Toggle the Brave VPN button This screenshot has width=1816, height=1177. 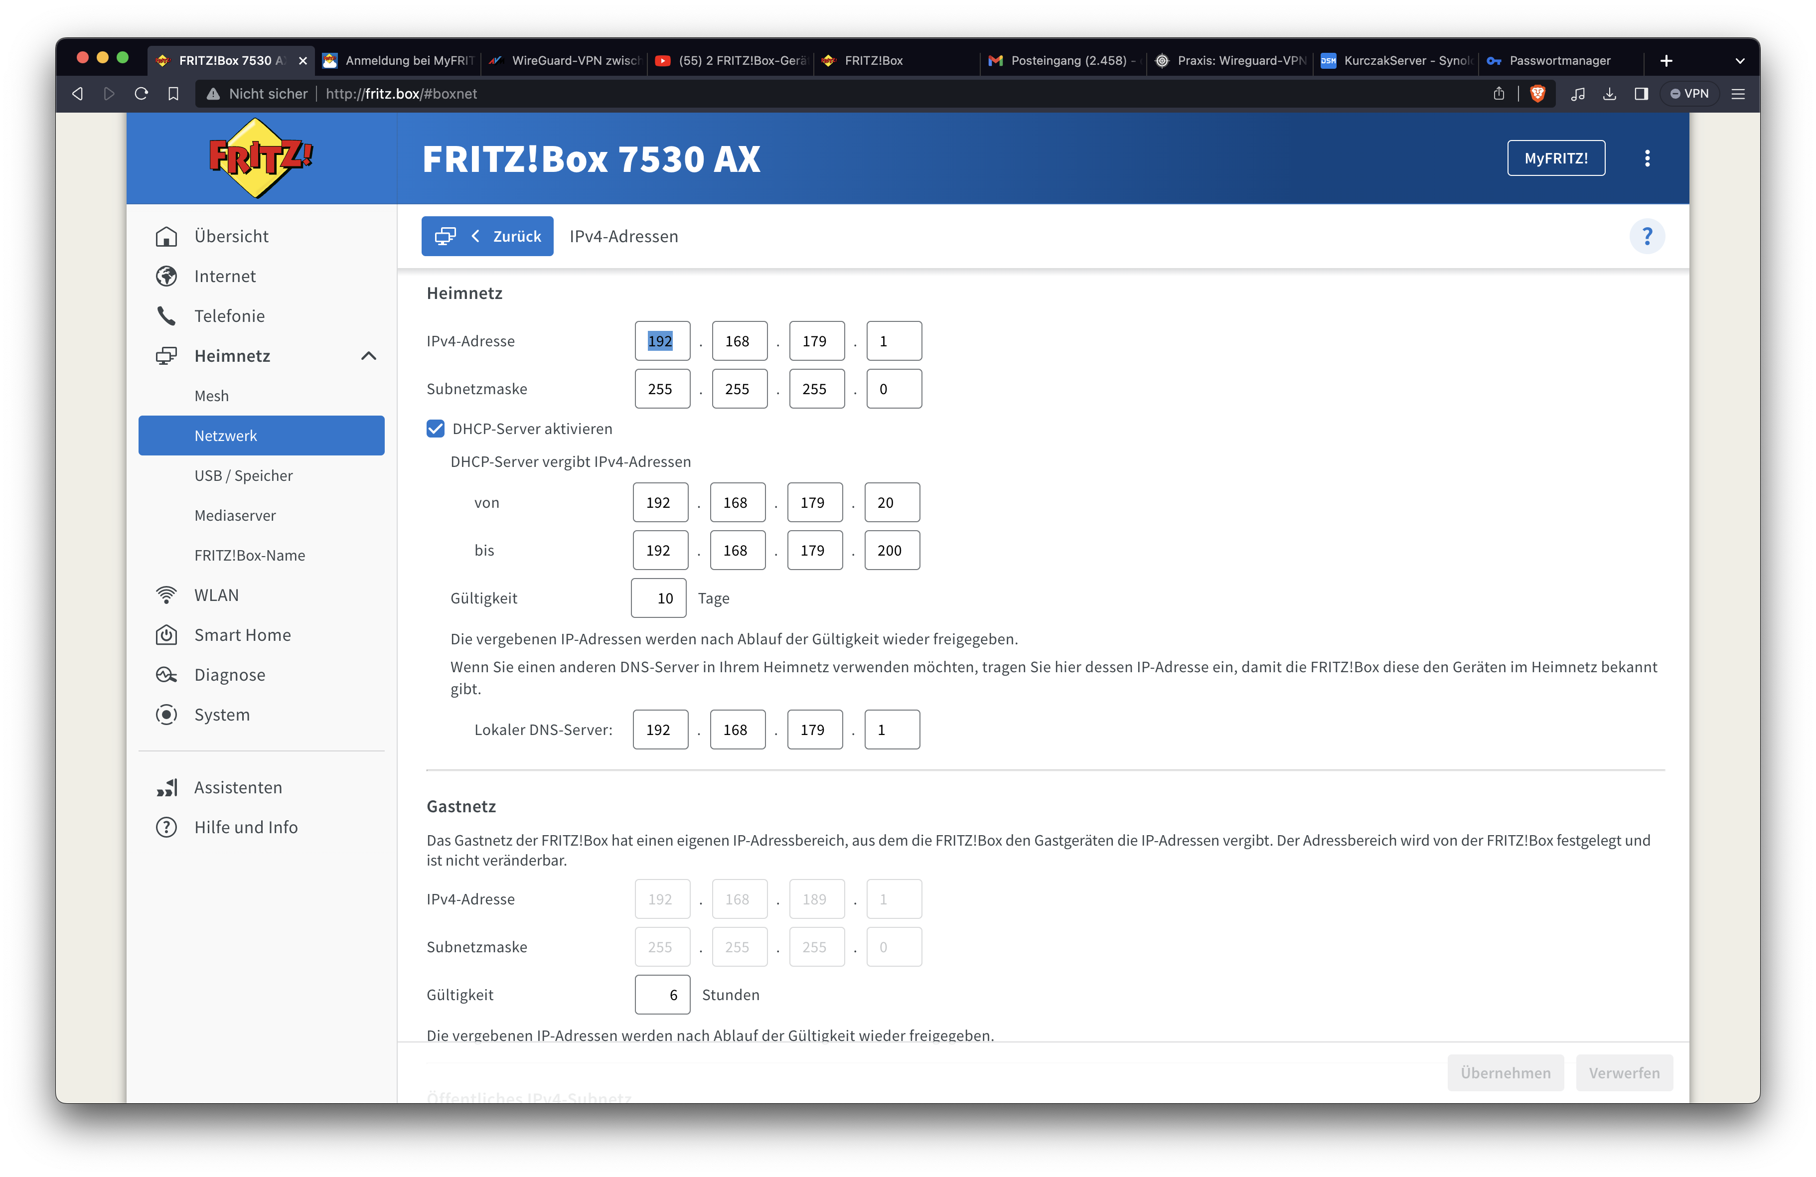coord(1689,94)
